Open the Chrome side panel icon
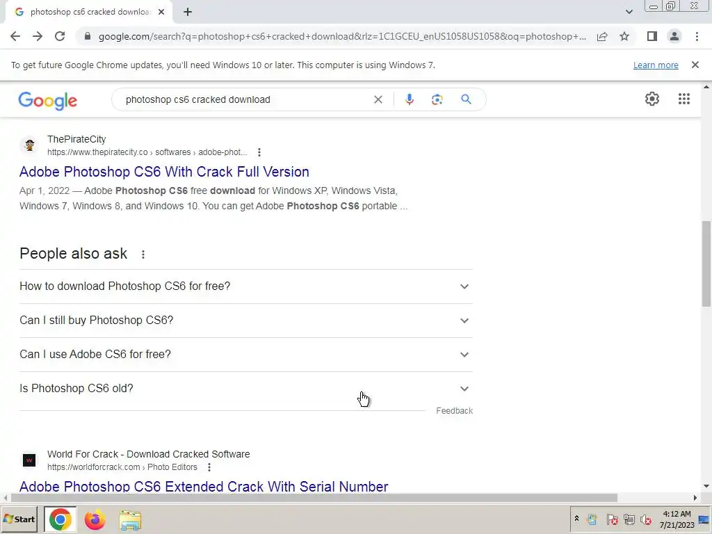 click(x=652, y=36)
